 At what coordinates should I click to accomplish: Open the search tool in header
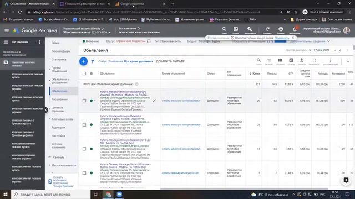click(x=224, y=30)
